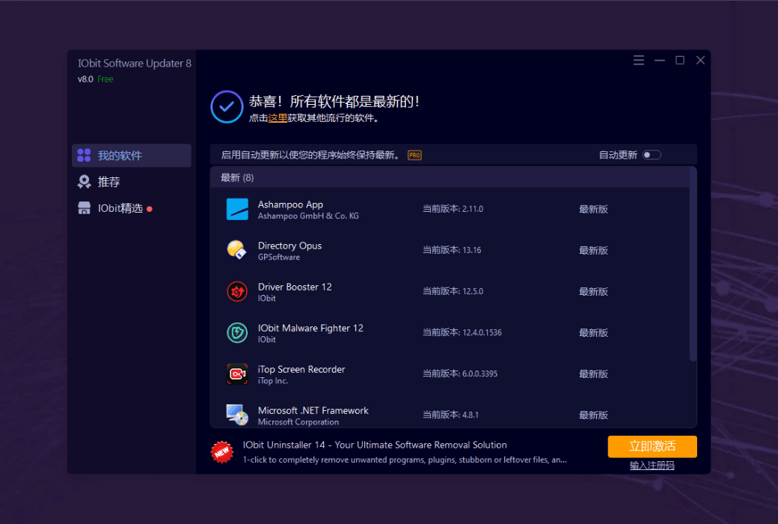Click the Ashampoo App icon
Image resolution: width=778 pixels, height=524 pixels.
237,209
